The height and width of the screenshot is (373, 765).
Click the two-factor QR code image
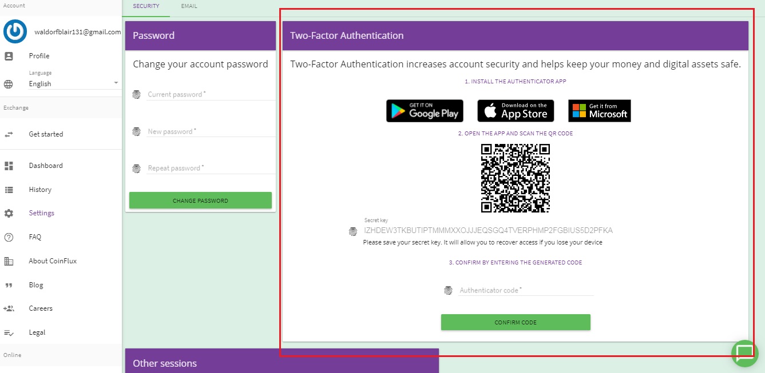coord(516,178)
